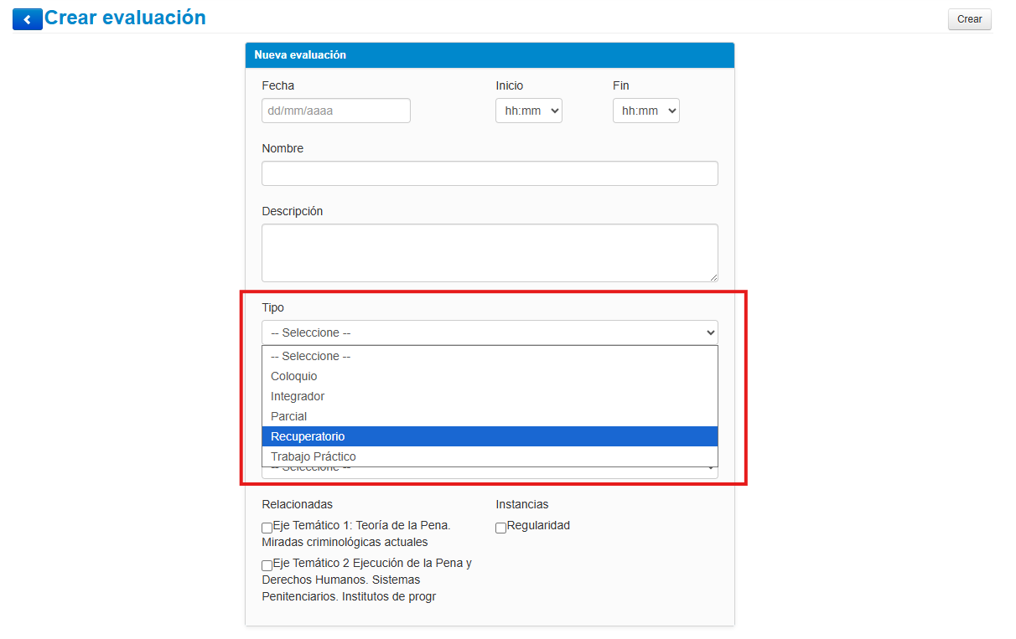Click inside the Descripción text area
Viewport: 1016px width, 639px height.
click(490, 252)
